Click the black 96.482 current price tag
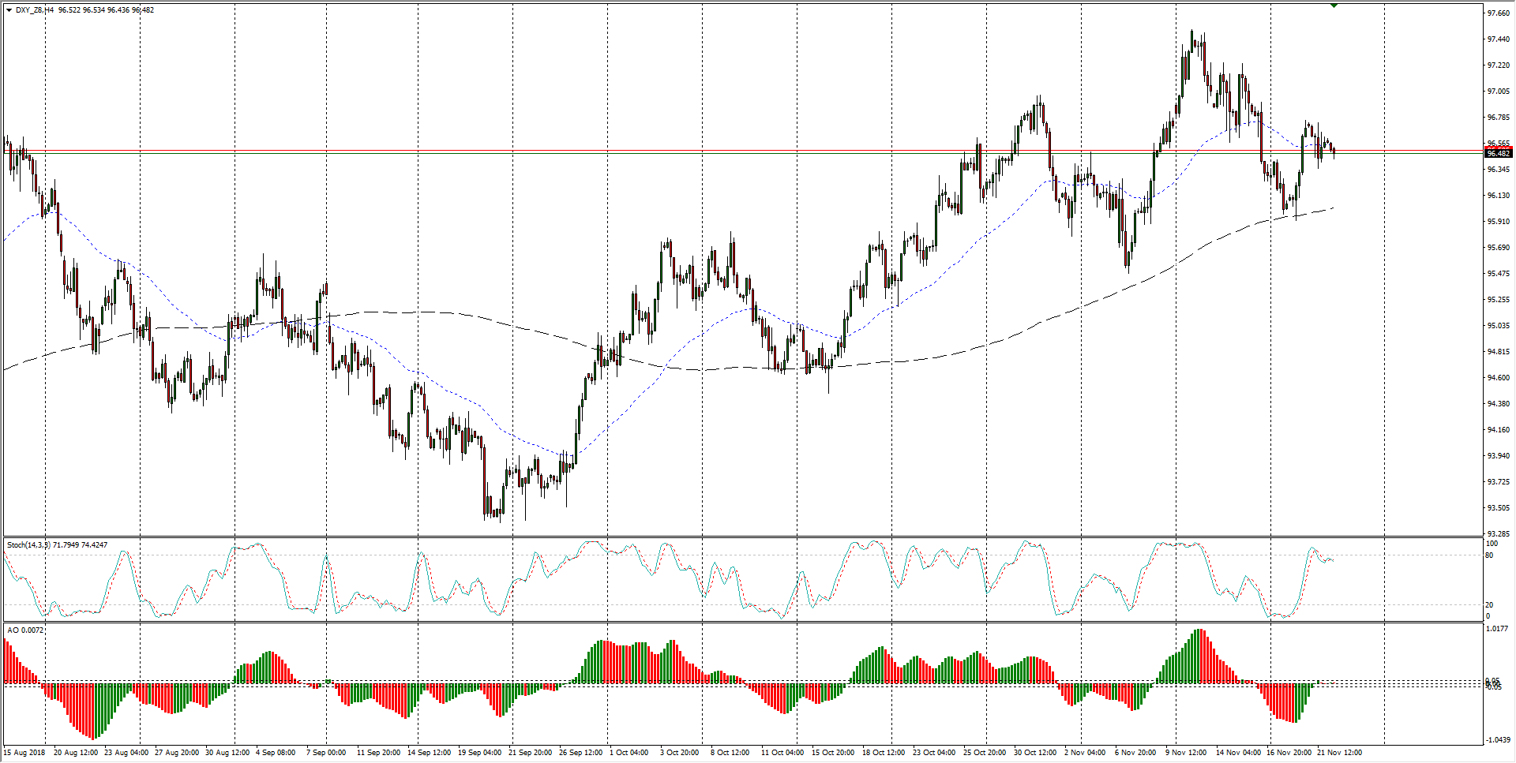Image resolution: width=1516 pixels, height=763 pixels. 1498,153
